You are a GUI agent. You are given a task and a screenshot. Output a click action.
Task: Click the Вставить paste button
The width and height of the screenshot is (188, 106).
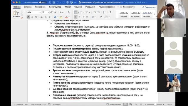click(x=16, y=14)
